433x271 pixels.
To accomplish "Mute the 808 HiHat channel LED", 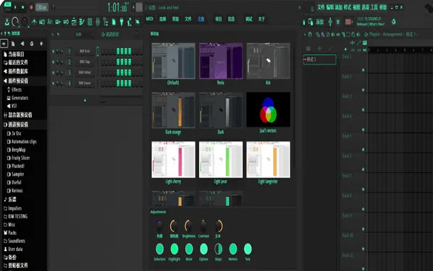I will [x=53, y=73].
